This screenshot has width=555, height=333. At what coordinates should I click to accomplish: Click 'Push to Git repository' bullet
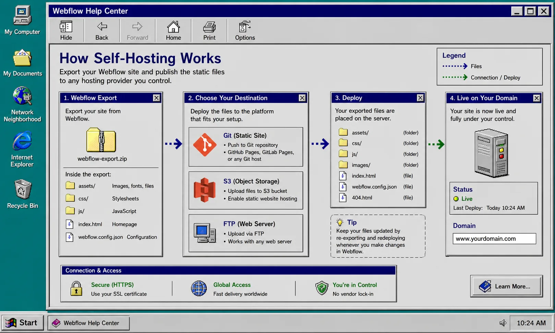(x=253, y=145)
